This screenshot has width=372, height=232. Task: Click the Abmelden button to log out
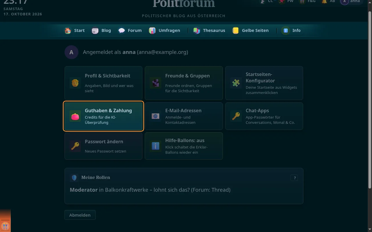click(x=80, y=215)
